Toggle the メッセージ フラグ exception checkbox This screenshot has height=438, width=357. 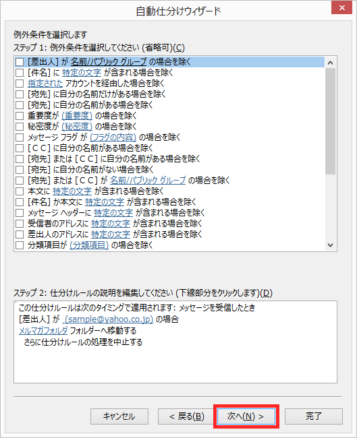20,137
